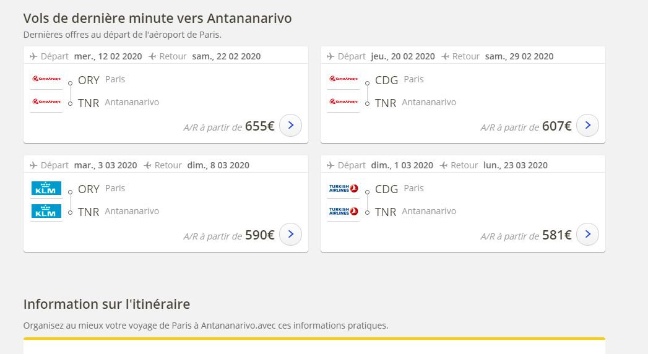Click arrow button for the 655€ flight
The width and height of the screenshot is (648, 354).
coord(290,126)
